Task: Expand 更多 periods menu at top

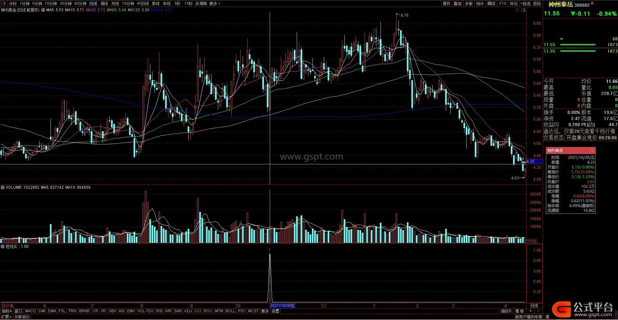Action: (215, 4)
